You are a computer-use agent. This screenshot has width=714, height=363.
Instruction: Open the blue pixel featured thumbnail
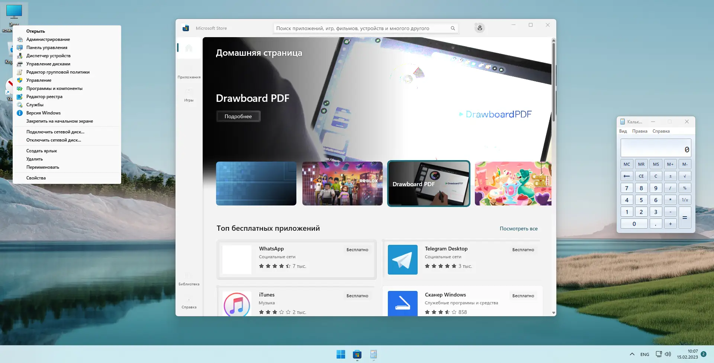[256, 184]
